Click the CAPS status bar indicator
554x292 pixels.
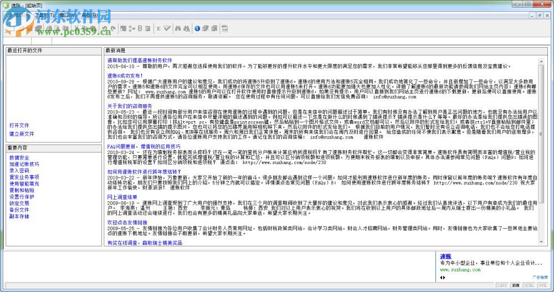(x=502, y=285)
